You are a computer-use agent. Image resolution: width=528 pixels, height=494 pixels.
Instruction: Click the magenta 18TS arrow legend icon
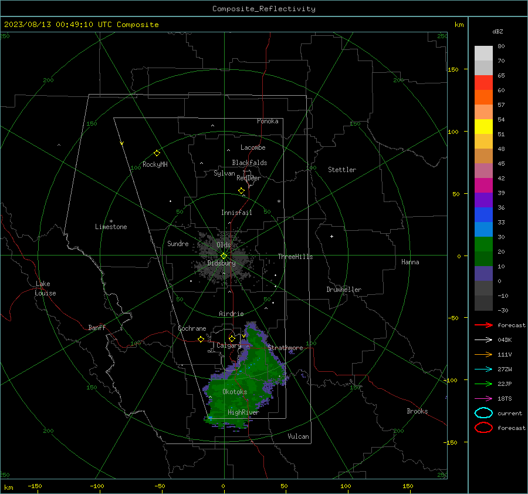click(483, 399)
